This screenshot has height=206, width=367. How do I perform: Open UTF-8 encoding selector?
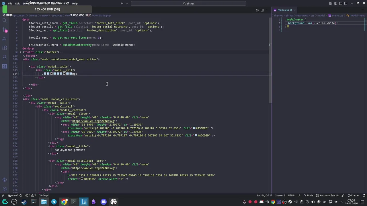click(x=291, y=195)
